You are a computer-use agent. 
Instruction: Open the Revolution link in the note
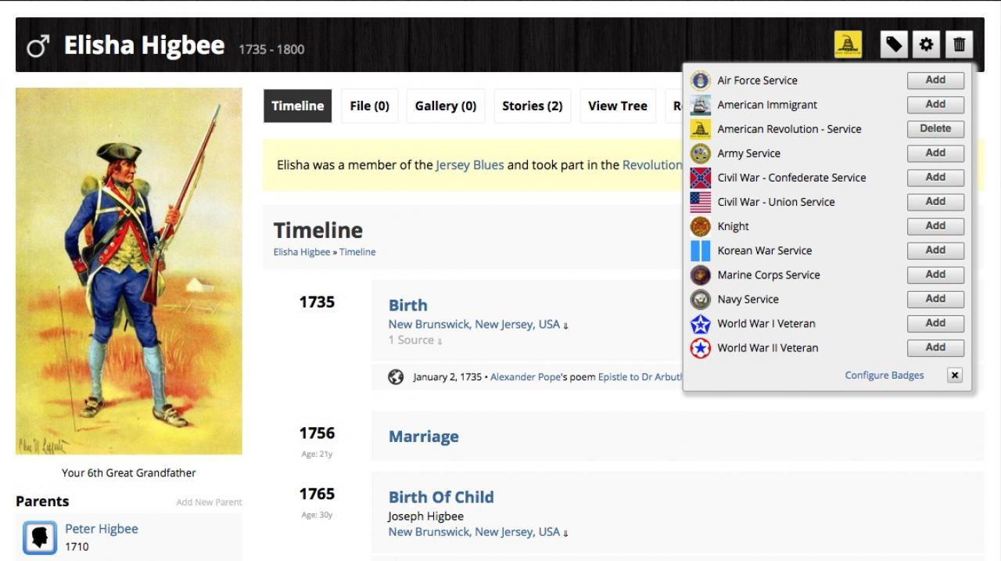coord(652,165)
